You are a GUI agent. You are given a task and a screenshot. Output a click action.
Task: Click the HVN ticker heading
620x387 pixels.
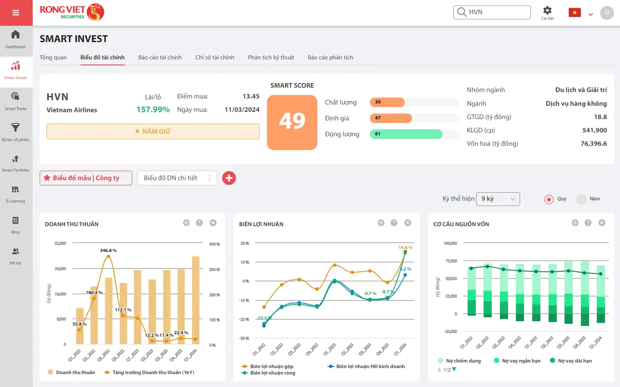pos(57,97)
